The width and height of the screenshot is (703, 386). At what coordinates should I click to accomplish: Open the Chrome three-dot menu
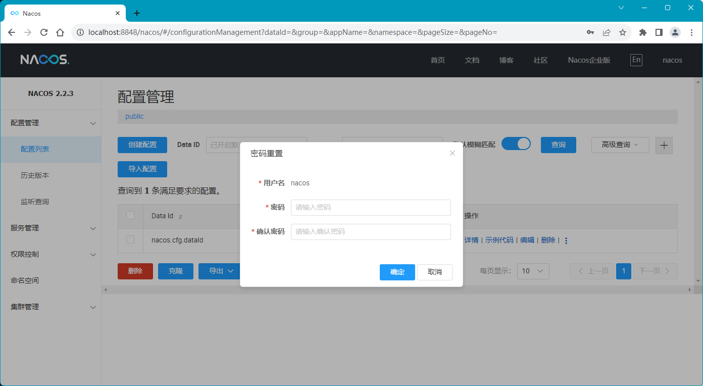691,32
